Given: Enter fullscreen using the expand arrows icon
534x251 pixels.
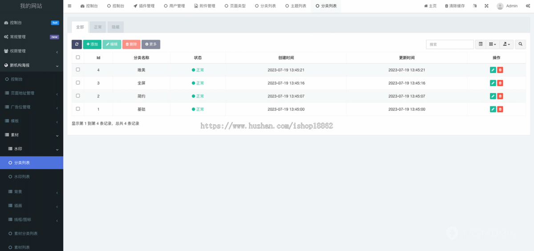Looking at the screenshot, I should 486,6.
